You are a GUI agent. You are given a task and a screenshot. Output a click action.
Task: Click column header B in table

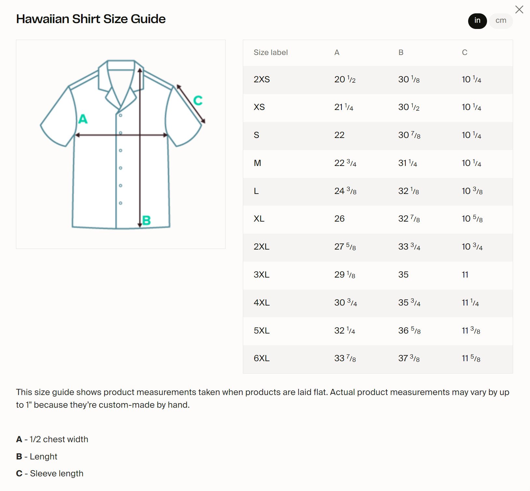click(401, 53)
